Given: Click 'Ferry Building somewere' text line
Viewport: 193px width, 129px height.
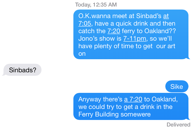Looking at the screenshot, I should (115, 114).
